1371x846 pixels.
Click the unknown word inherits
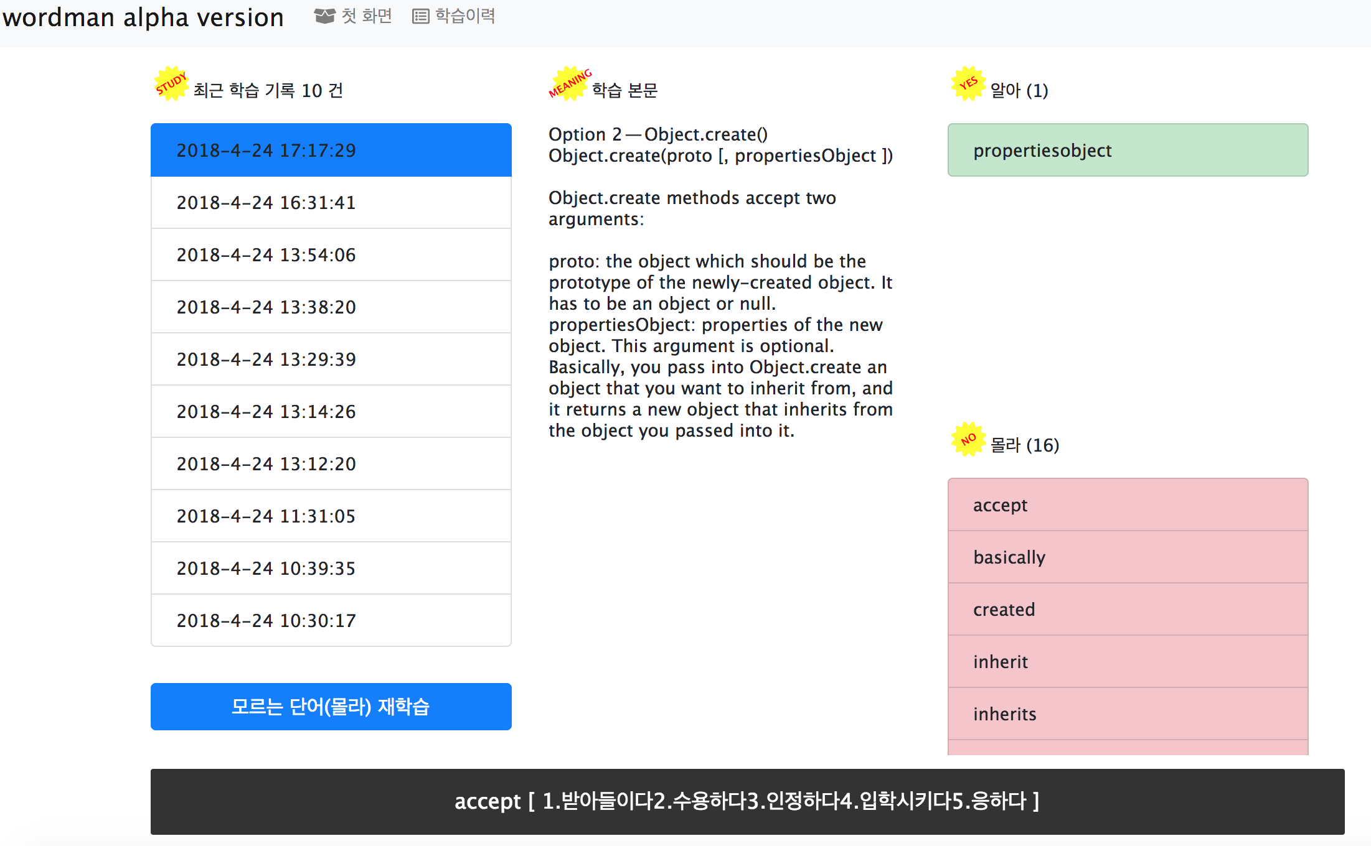pyautogui.click(x=1128, y=714)
